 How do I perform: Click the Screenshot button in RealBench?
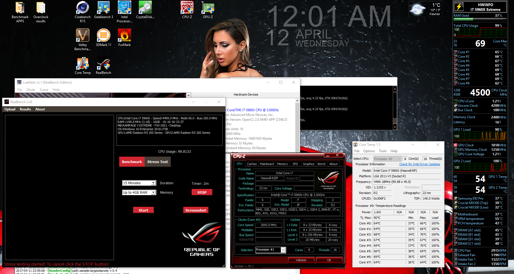point(196,210)
